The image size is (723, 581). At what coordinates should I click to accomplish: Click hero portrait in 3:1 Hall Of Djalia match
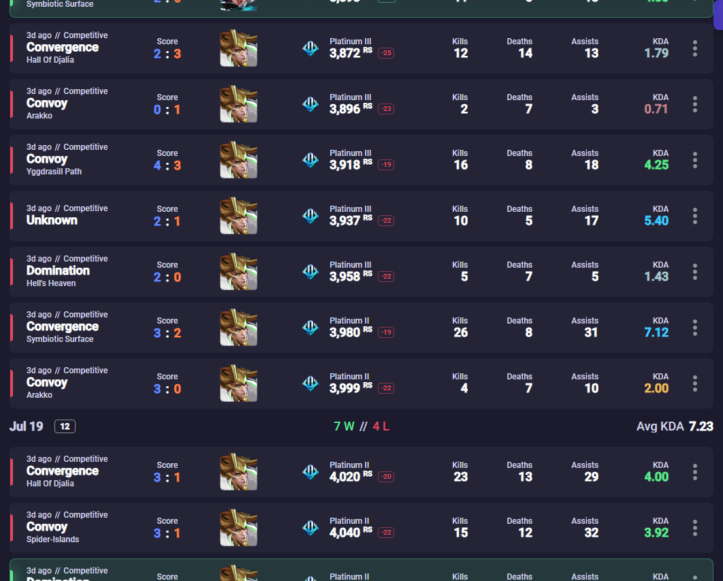point(238,472)
